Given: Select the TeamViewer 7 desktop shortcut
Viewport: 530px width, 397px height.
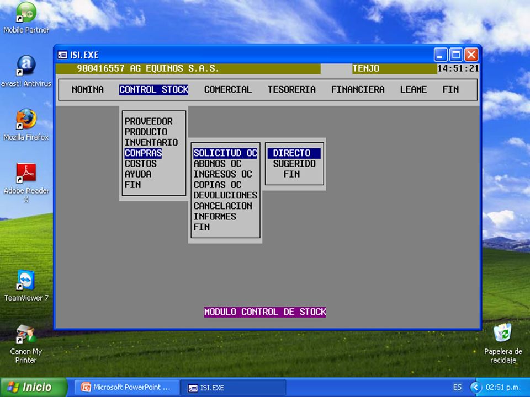Looking at the screenshot, I should [x=26, y=285].
